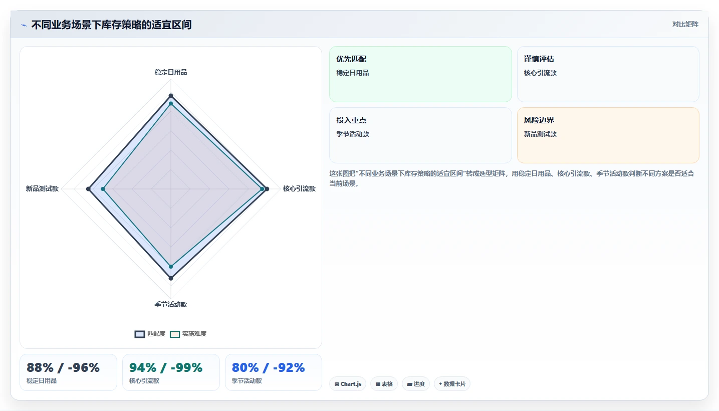The width and height of the screenshot is (719, 411).
Task: Click the 表格 tag icon
Action: [x=378, y=384]
